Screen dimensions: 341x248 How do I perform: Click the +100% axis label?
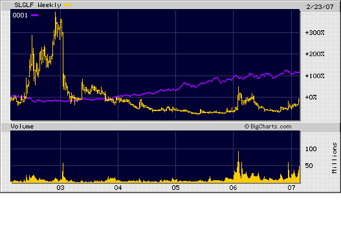click(x=314, y=76)
